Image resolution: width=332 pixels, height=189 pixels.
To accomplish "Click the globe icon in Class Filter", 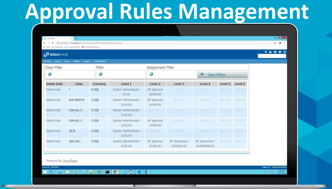I will 50,74.
